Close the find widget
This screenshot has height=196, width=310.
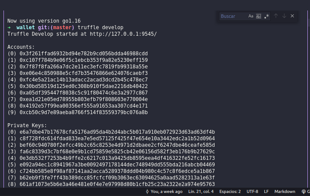pyautogui.click(x=292, y=16)
